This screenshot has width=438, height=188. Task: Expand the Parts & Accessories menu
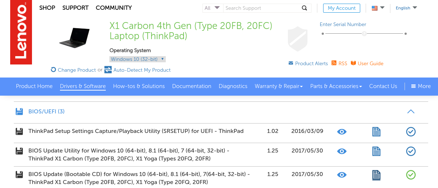click(x=336, y=86)
